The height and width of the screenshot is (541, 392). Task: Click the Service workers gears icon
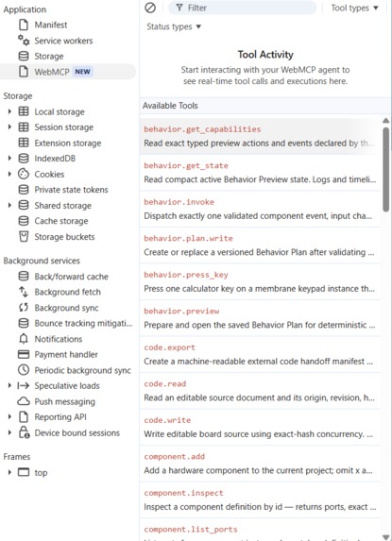[24, 41]
